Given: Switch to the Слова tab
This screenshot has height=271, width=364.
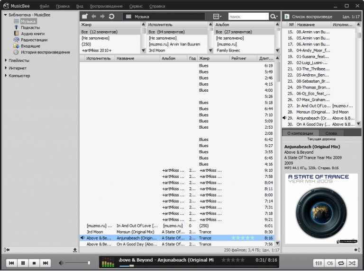Looking at the screenshot, I should (x=331, y=133).
